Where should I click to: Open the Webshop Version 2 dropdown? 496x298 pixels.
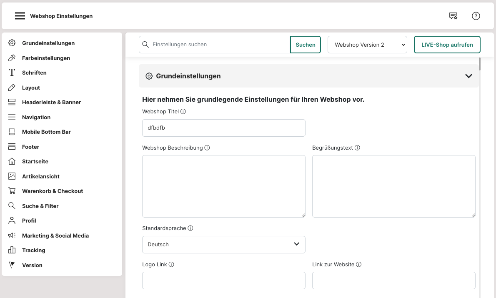[x=367, y=45]
